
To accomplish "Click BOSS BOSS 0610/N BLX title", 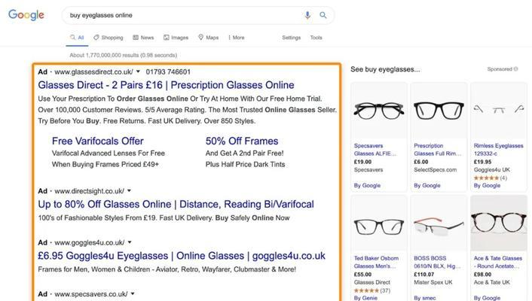I will point(437,262).
